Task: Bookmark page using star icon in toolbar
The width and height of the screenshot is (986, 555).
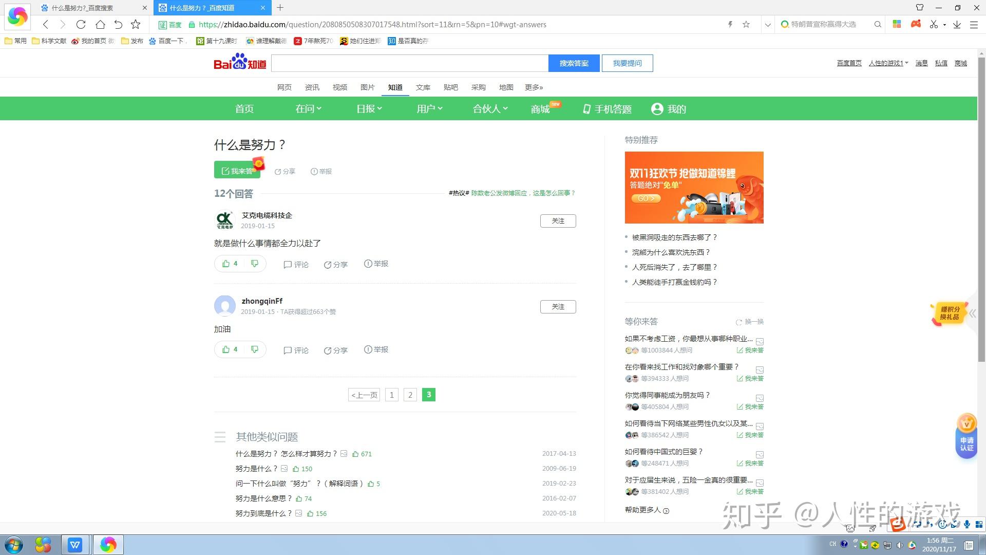Action: coord(136,24)
